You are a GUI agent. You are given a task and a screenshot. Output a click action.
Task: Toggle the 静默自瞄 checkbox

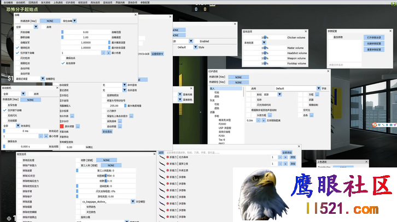point(17,38)
